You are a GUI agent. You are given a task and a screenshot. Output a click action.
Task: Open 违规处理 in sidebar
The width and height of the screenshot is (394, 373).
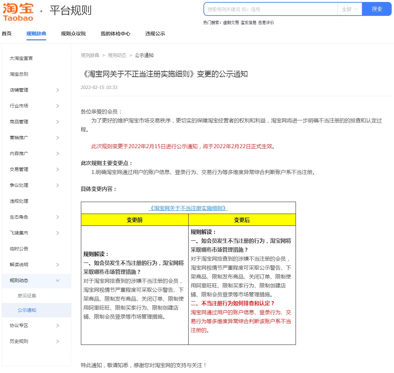coord(19,201)
